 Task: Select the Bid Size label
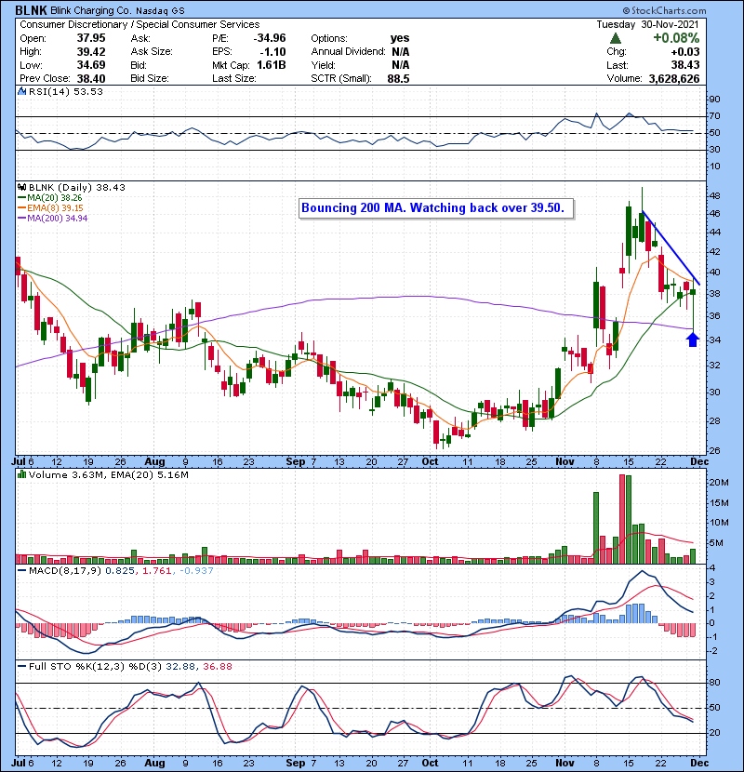(x=150, y=78)
